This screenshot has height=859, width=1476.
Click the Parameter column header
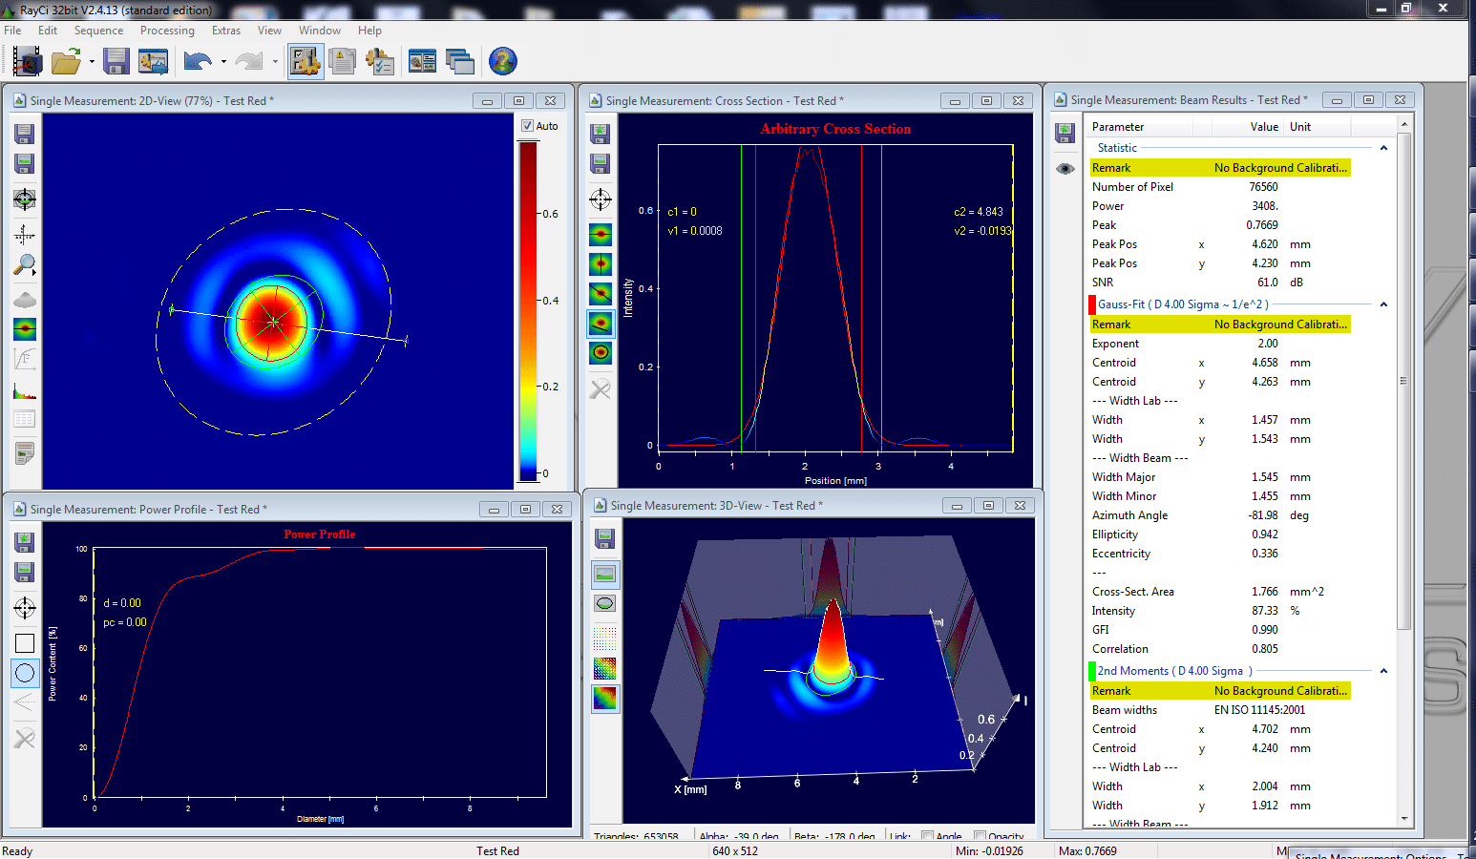pos(1117,127)
